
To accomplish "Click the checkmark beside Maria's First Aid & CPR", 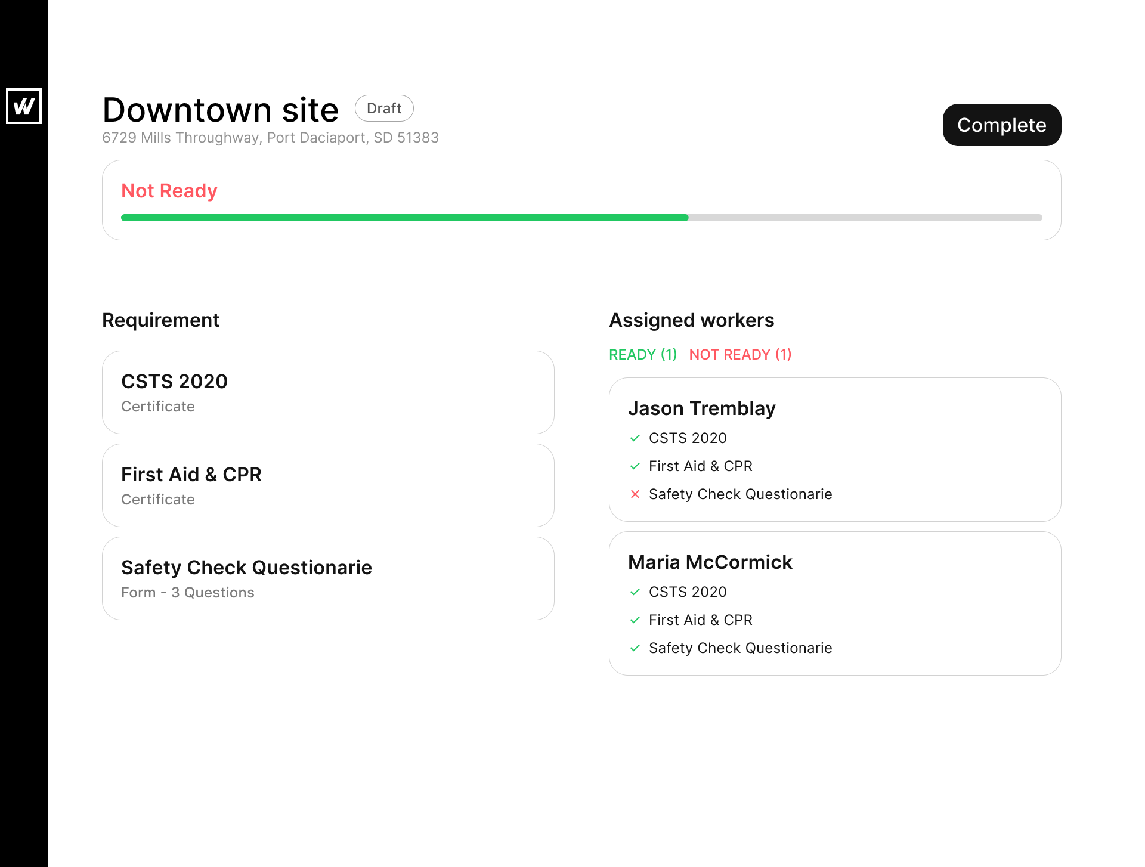I will [635, 620].
